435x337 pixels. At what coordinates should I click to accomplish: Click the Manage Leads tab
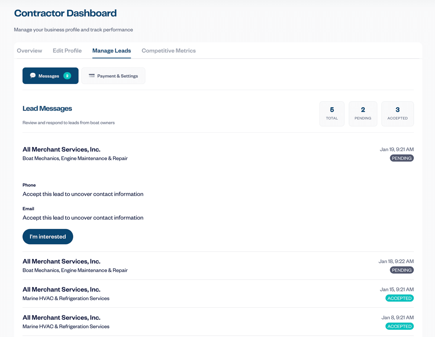(112, 50)
